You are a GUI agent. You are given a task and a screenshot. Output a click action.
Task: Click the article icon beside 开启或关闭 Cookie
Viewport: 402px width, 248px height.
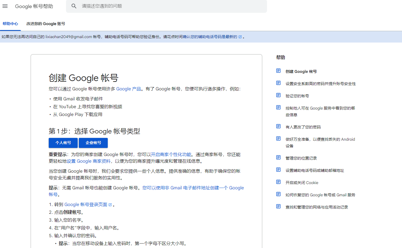click(x=278, y=182)
